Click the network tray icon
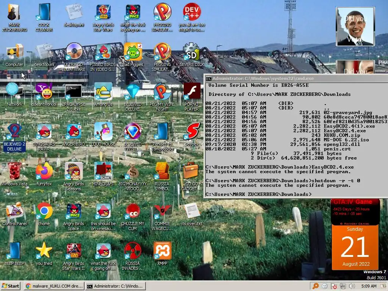Screen dimensions: 388x291 click(x=343, y=286)
